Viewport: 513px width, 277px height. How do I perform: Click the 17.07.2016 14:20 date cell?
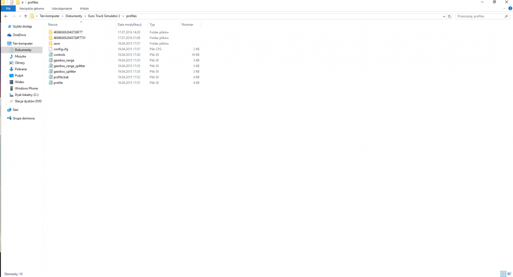[129, 32]
